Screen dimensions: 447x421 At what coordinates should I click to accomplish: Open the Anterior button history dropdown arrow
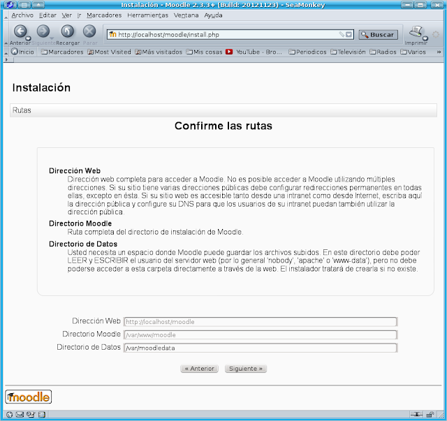(28, 38)
